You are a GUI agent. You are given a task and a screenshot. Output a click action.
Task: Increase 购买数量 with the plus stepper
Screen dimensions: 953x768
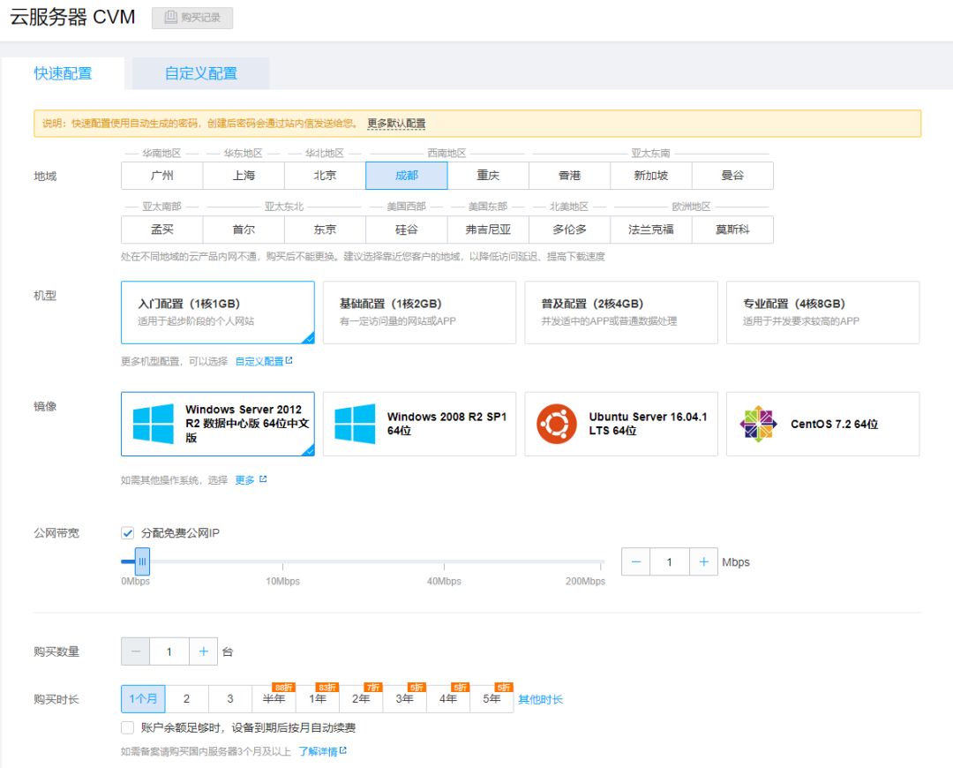pyautogui.click(x=204, y=651)
